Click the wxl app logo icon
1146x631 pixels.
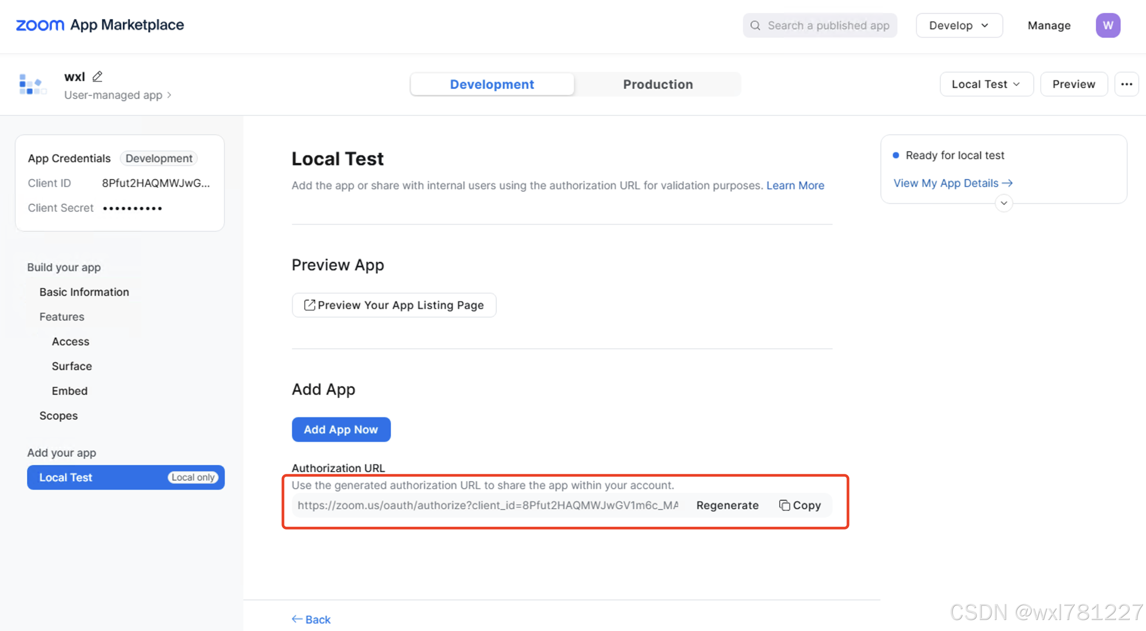pos(33,84)
